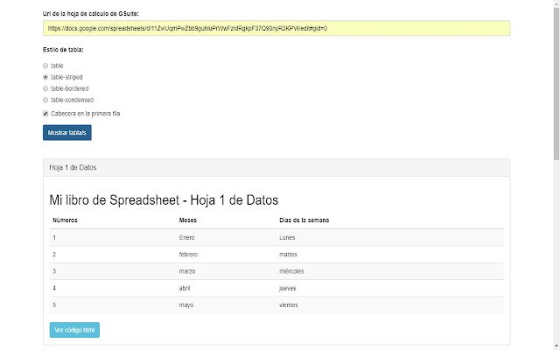Click the 'Lunes' cell
The height and width of the screenshot is (350, 560).
coord(287,237)
